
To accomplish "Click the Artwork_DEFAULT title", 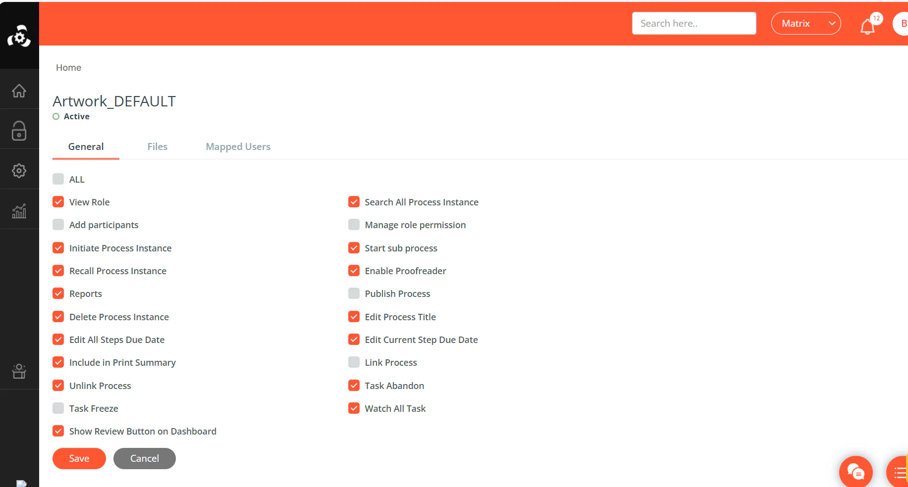I will click(114, 101).
